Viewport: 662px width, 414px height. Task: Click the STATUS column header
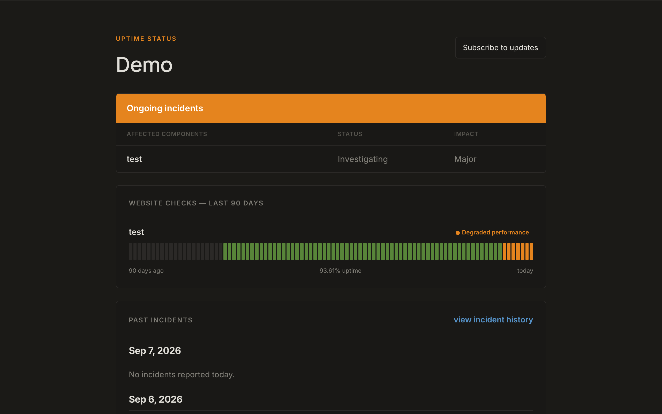pyautogui.click(x=350, y=134)
